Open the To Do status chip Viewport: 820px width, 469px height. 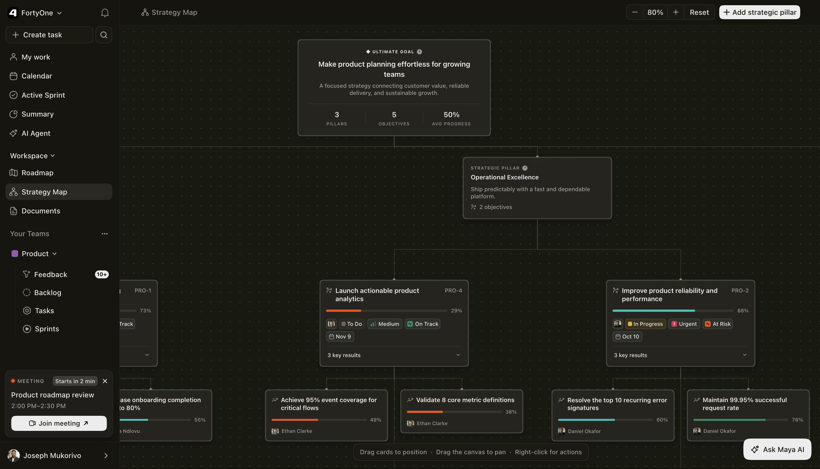coord(352,324)
